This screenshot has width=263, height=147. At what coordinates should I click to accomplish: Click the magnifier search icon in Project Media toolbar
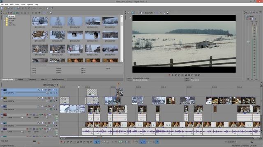(51, 13)
